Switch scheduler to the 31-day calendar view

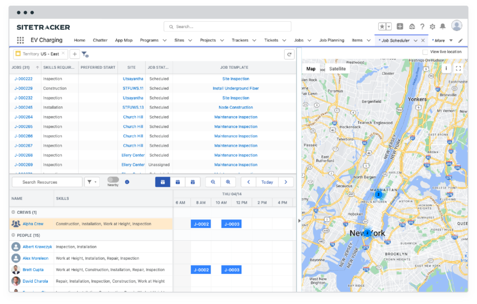[192, 182]
